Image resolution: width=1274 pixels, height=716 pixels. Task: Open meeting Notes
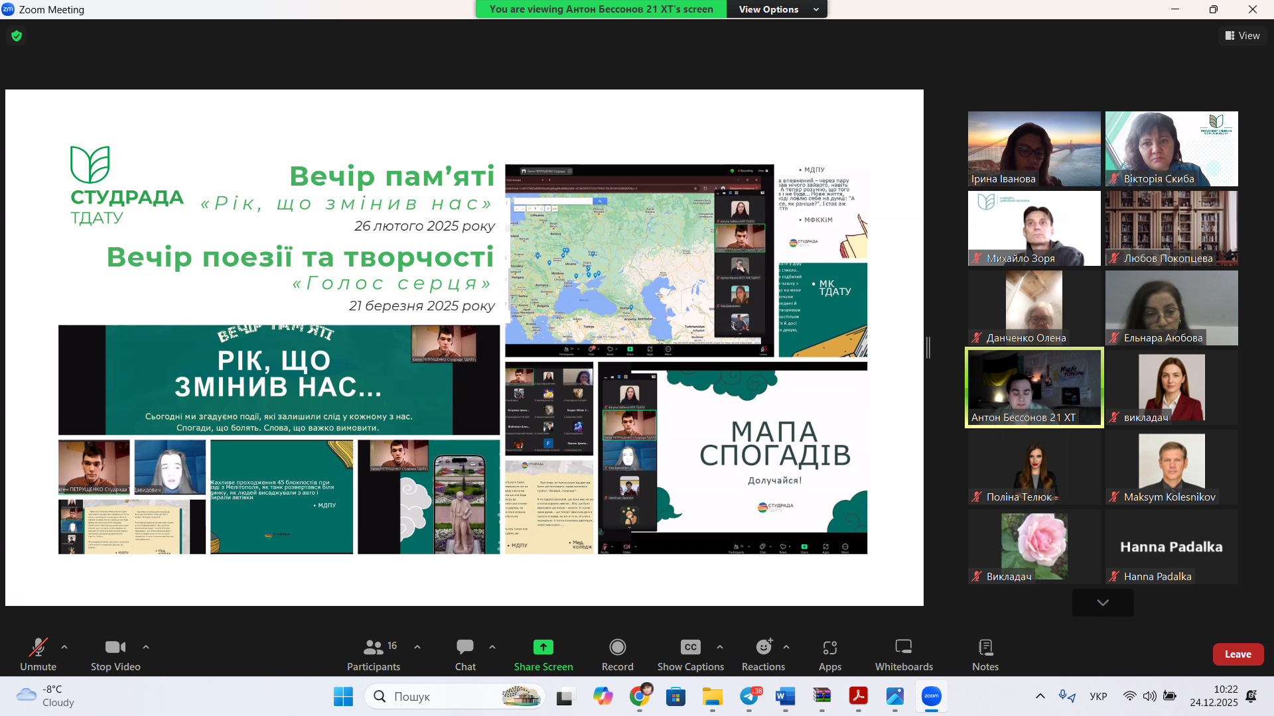point(985,654)
